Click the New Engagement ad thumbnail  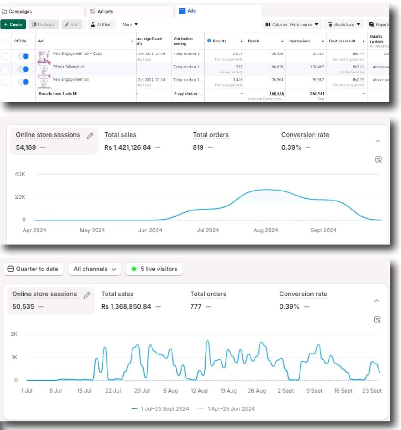point(44,82)
